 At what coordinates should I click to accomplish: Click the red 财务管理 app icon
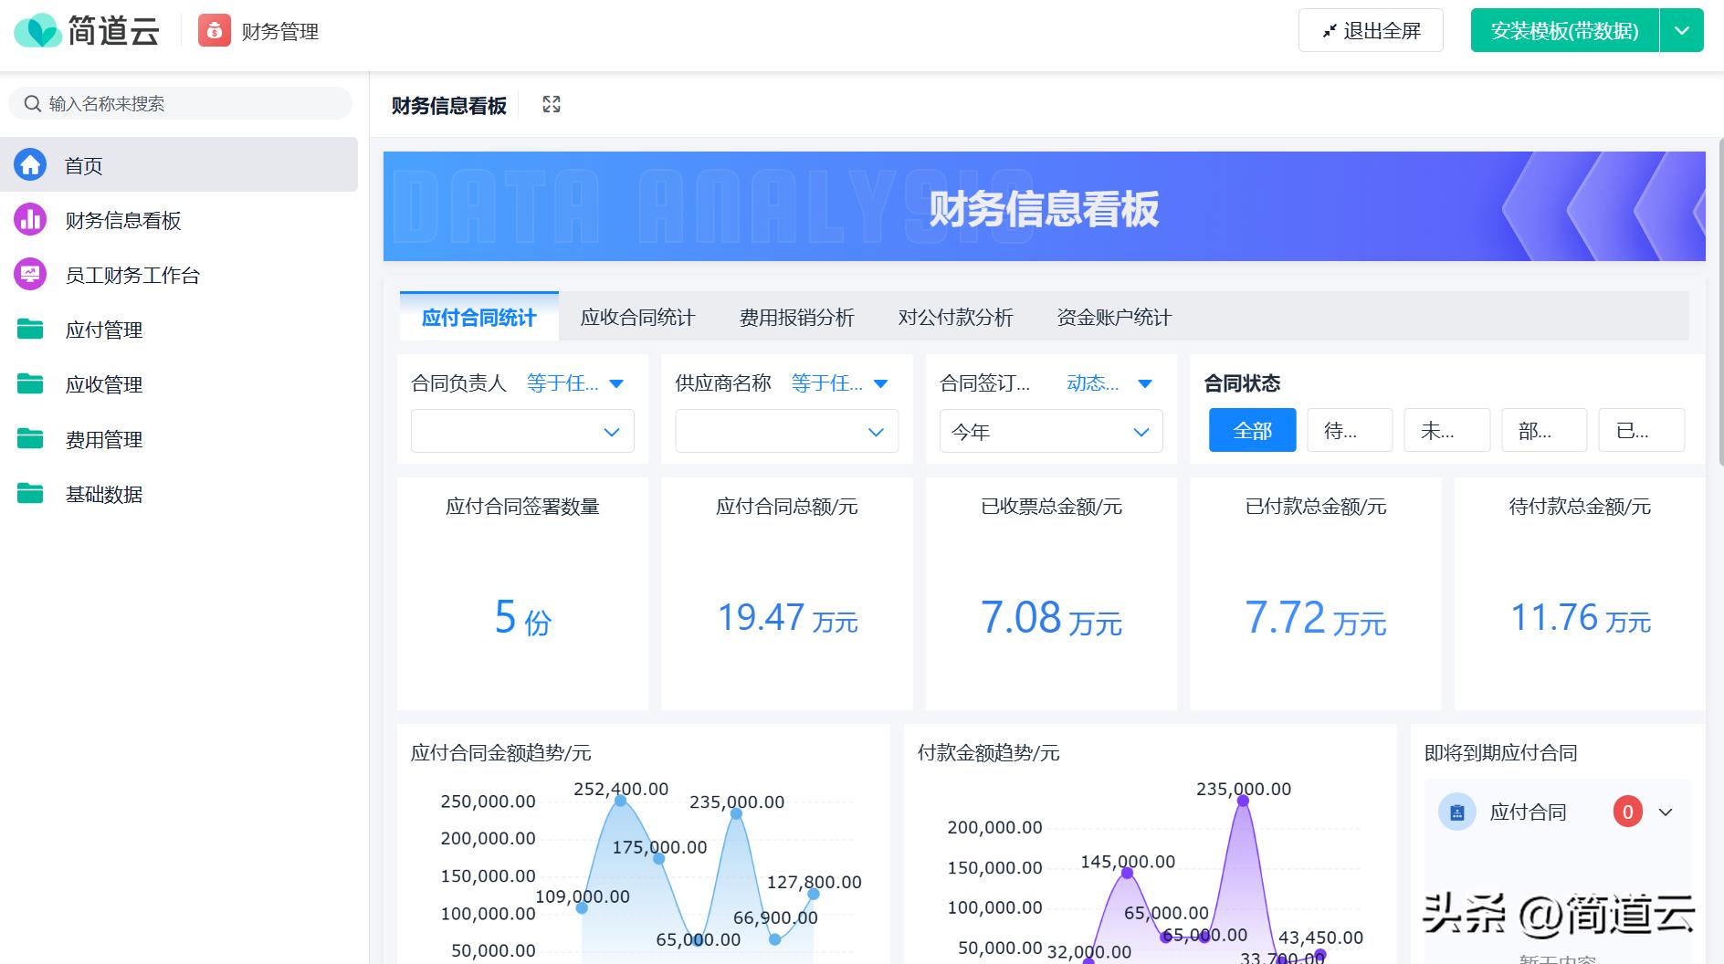[215, 31]
